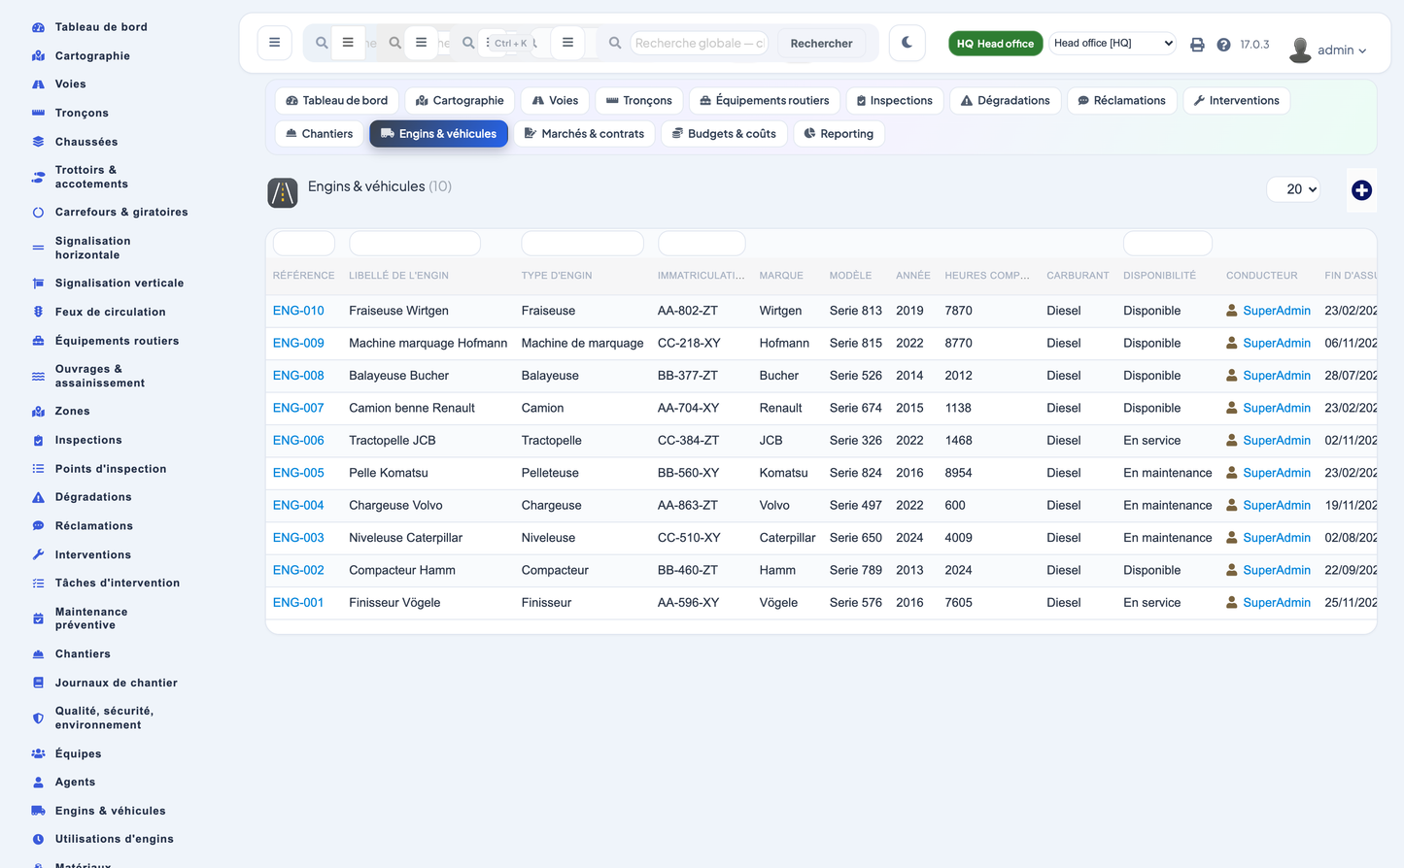Open Dégradations in the sidebar

(93, 497)
